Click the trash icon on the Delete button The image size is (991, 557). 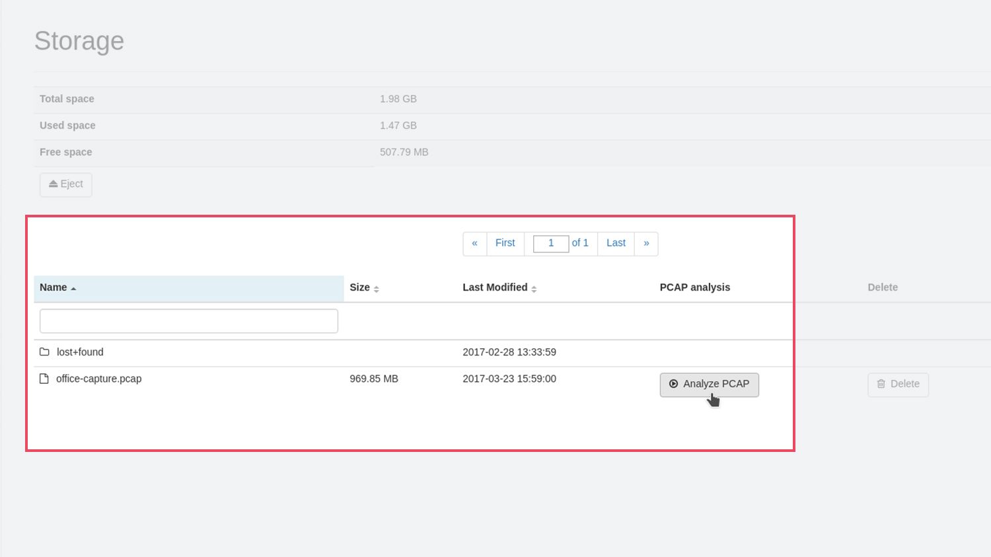point(881,384)
